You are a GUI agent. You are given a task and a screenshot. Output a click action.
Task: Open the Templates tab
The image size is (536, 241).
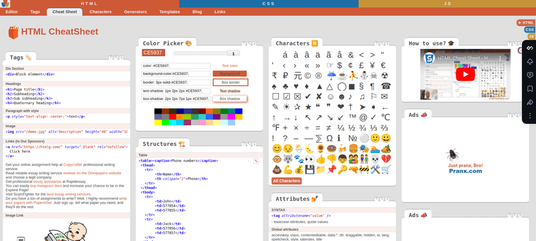pos(170,12)
